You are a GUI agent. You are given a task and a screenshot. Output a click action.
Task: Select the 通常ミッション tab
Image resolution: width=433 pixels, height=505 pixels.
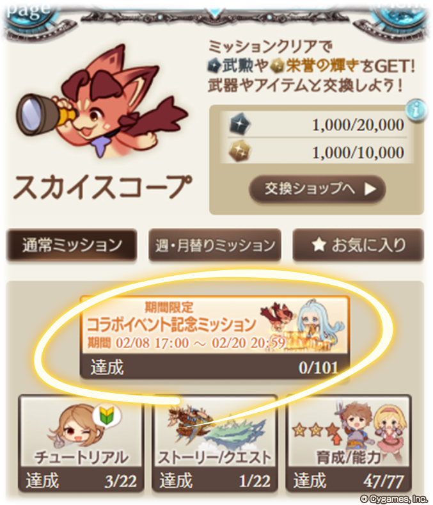pos(72,245)
